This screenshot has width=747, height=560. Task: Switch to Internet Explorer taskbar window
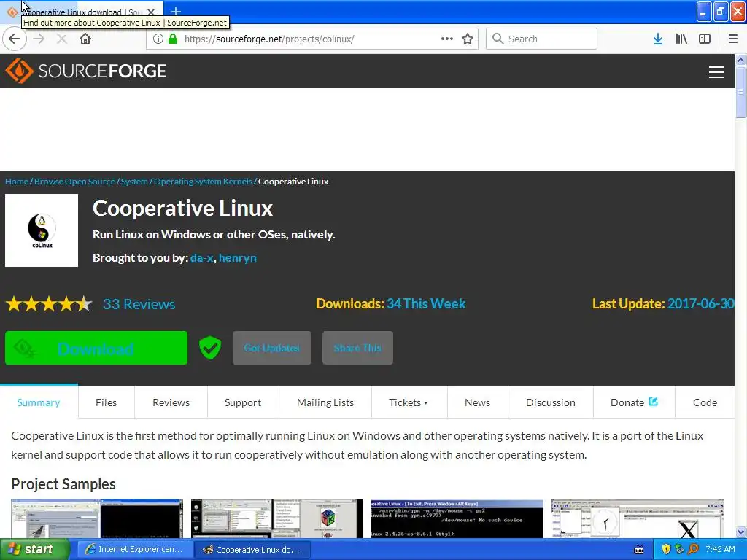tap(134, 550)
